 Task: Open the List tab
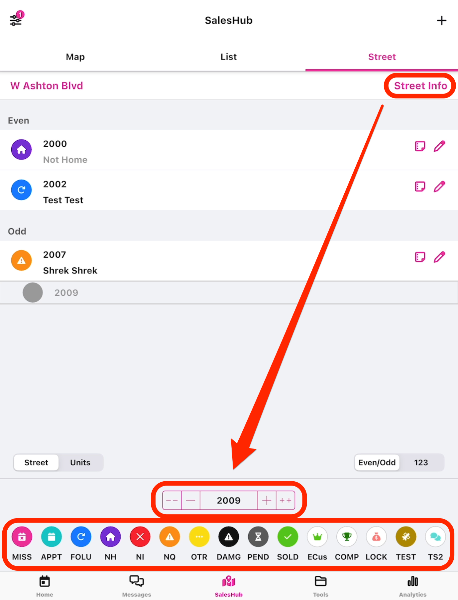[229, 57]
